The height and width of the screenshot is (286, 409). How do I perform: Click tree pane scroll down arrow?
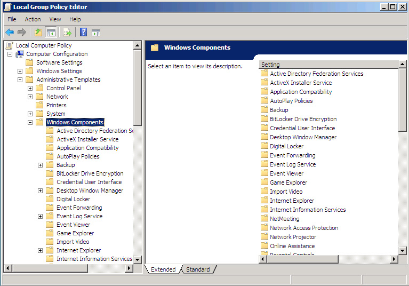137,259
